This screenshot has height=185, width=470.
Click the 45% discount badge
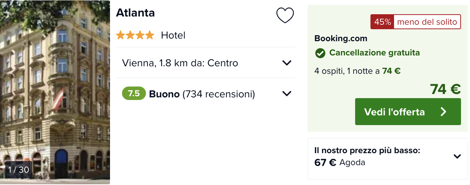(382, 22)
